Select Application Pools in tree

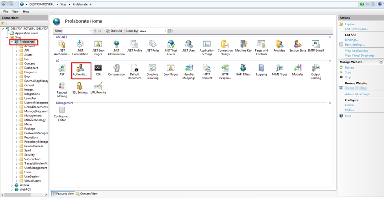point(26,33)
